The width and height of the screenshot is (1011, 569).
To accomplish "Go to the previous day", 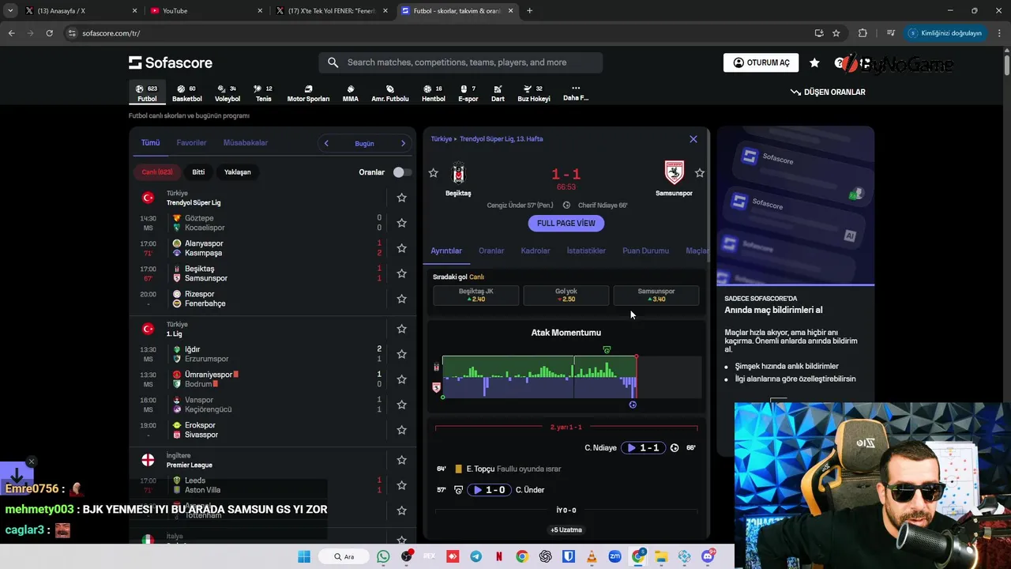I will point(326,143).
